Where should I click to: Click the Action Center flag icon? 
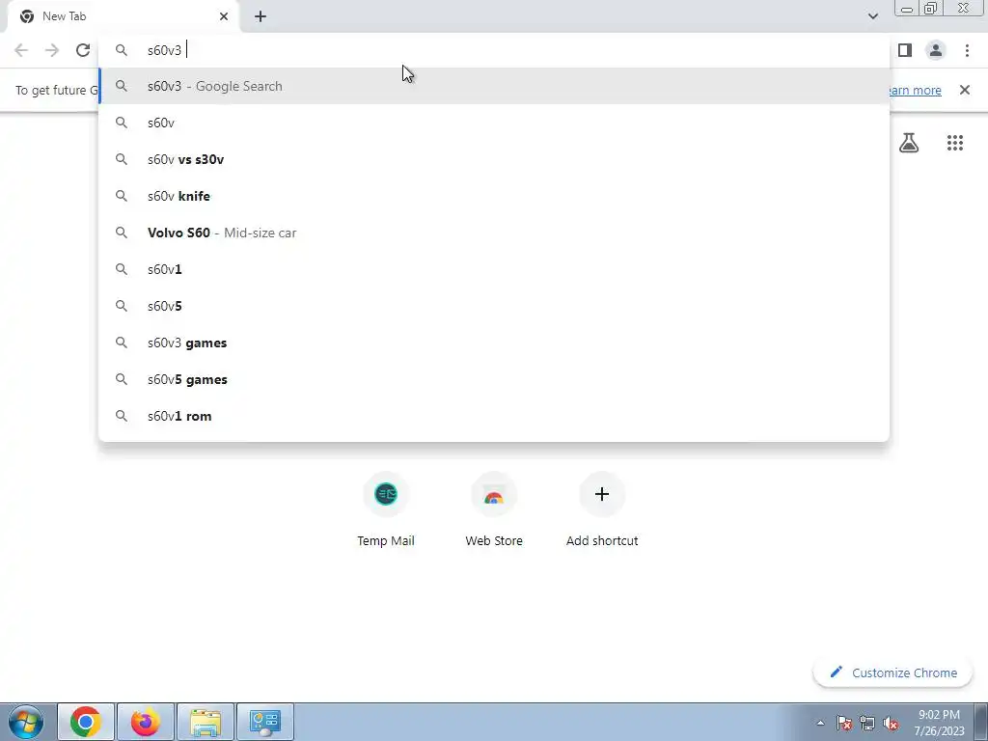point(844,723)
